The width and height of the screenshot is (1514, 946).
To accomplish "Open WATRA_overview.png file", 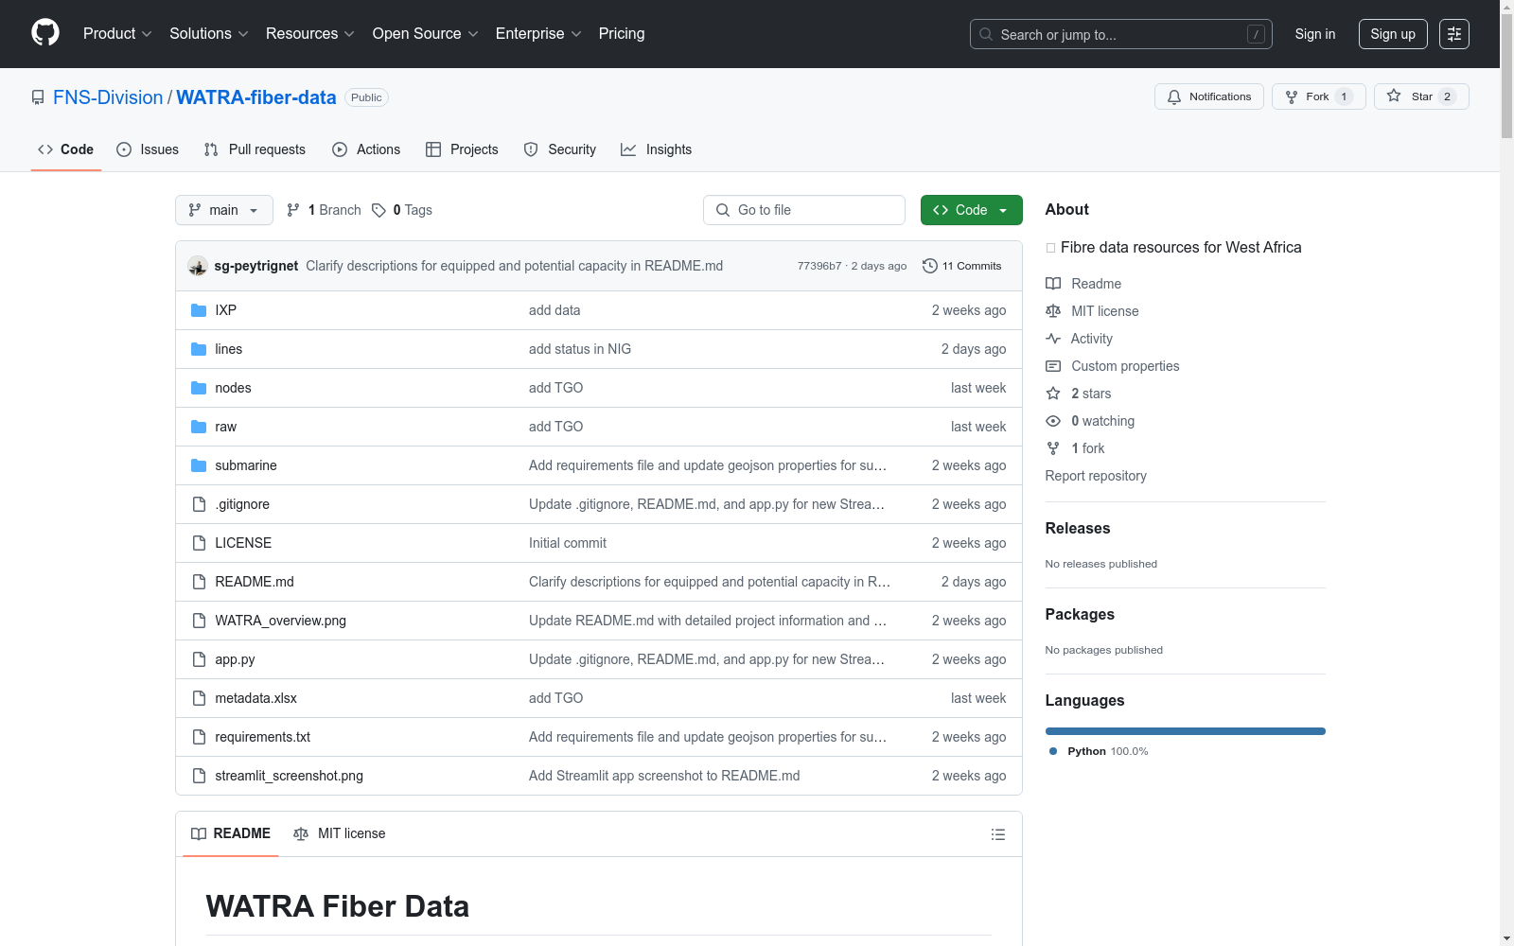I will tap(280, 621).
